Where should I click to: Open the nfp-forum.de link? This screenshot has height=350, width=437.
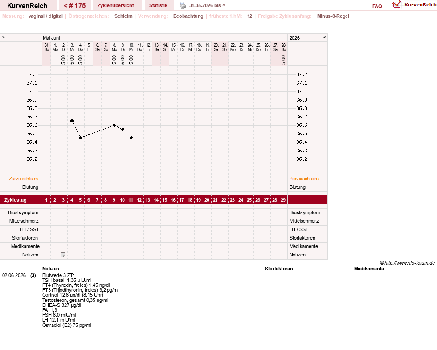(x=408, y=263)
